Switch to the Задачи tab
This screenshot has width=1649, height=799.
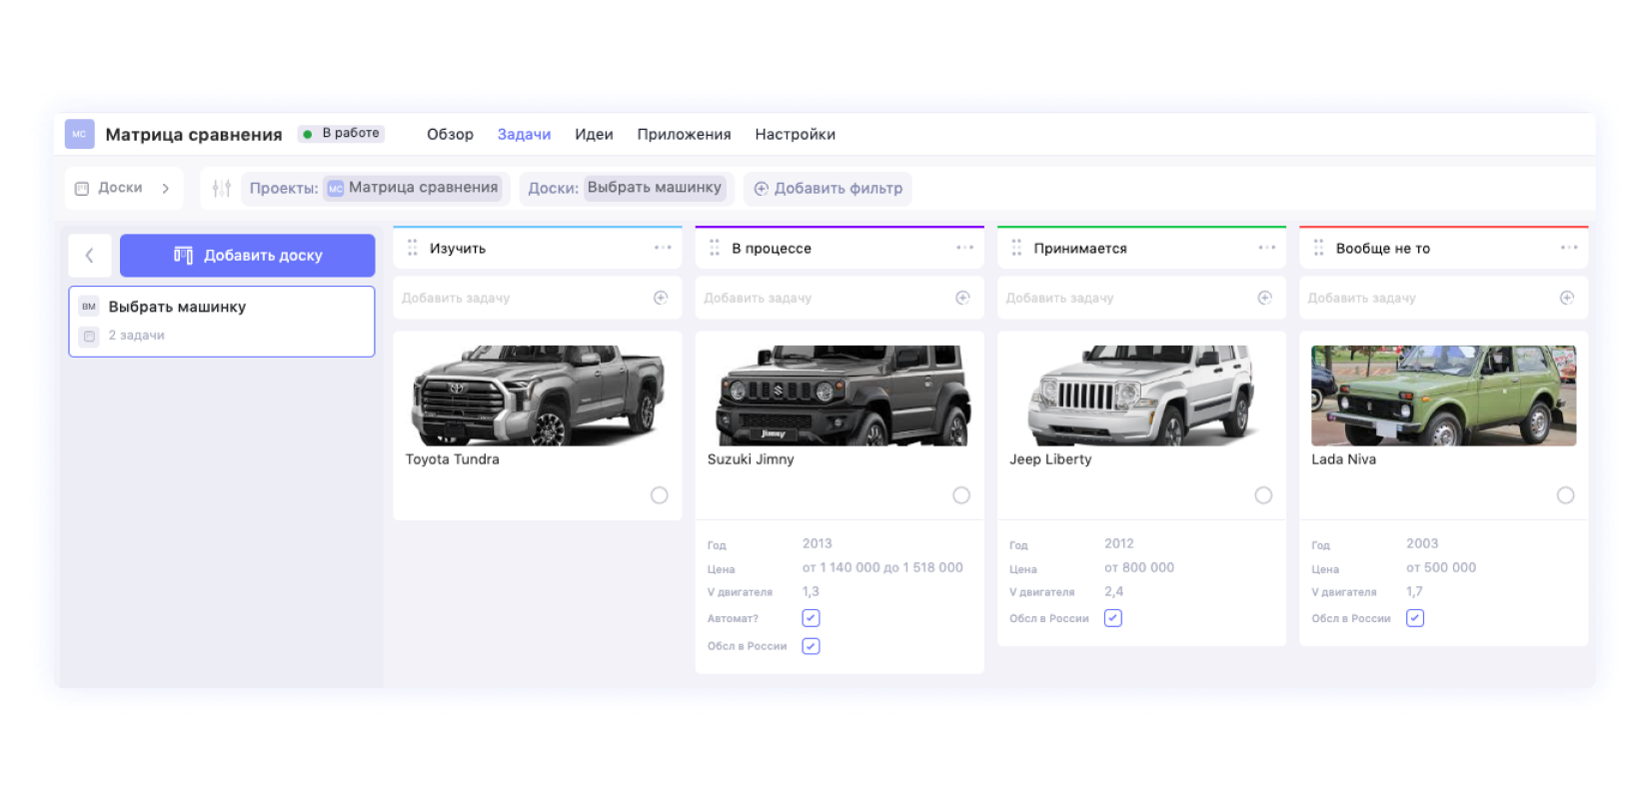click(x=524, y=134)
